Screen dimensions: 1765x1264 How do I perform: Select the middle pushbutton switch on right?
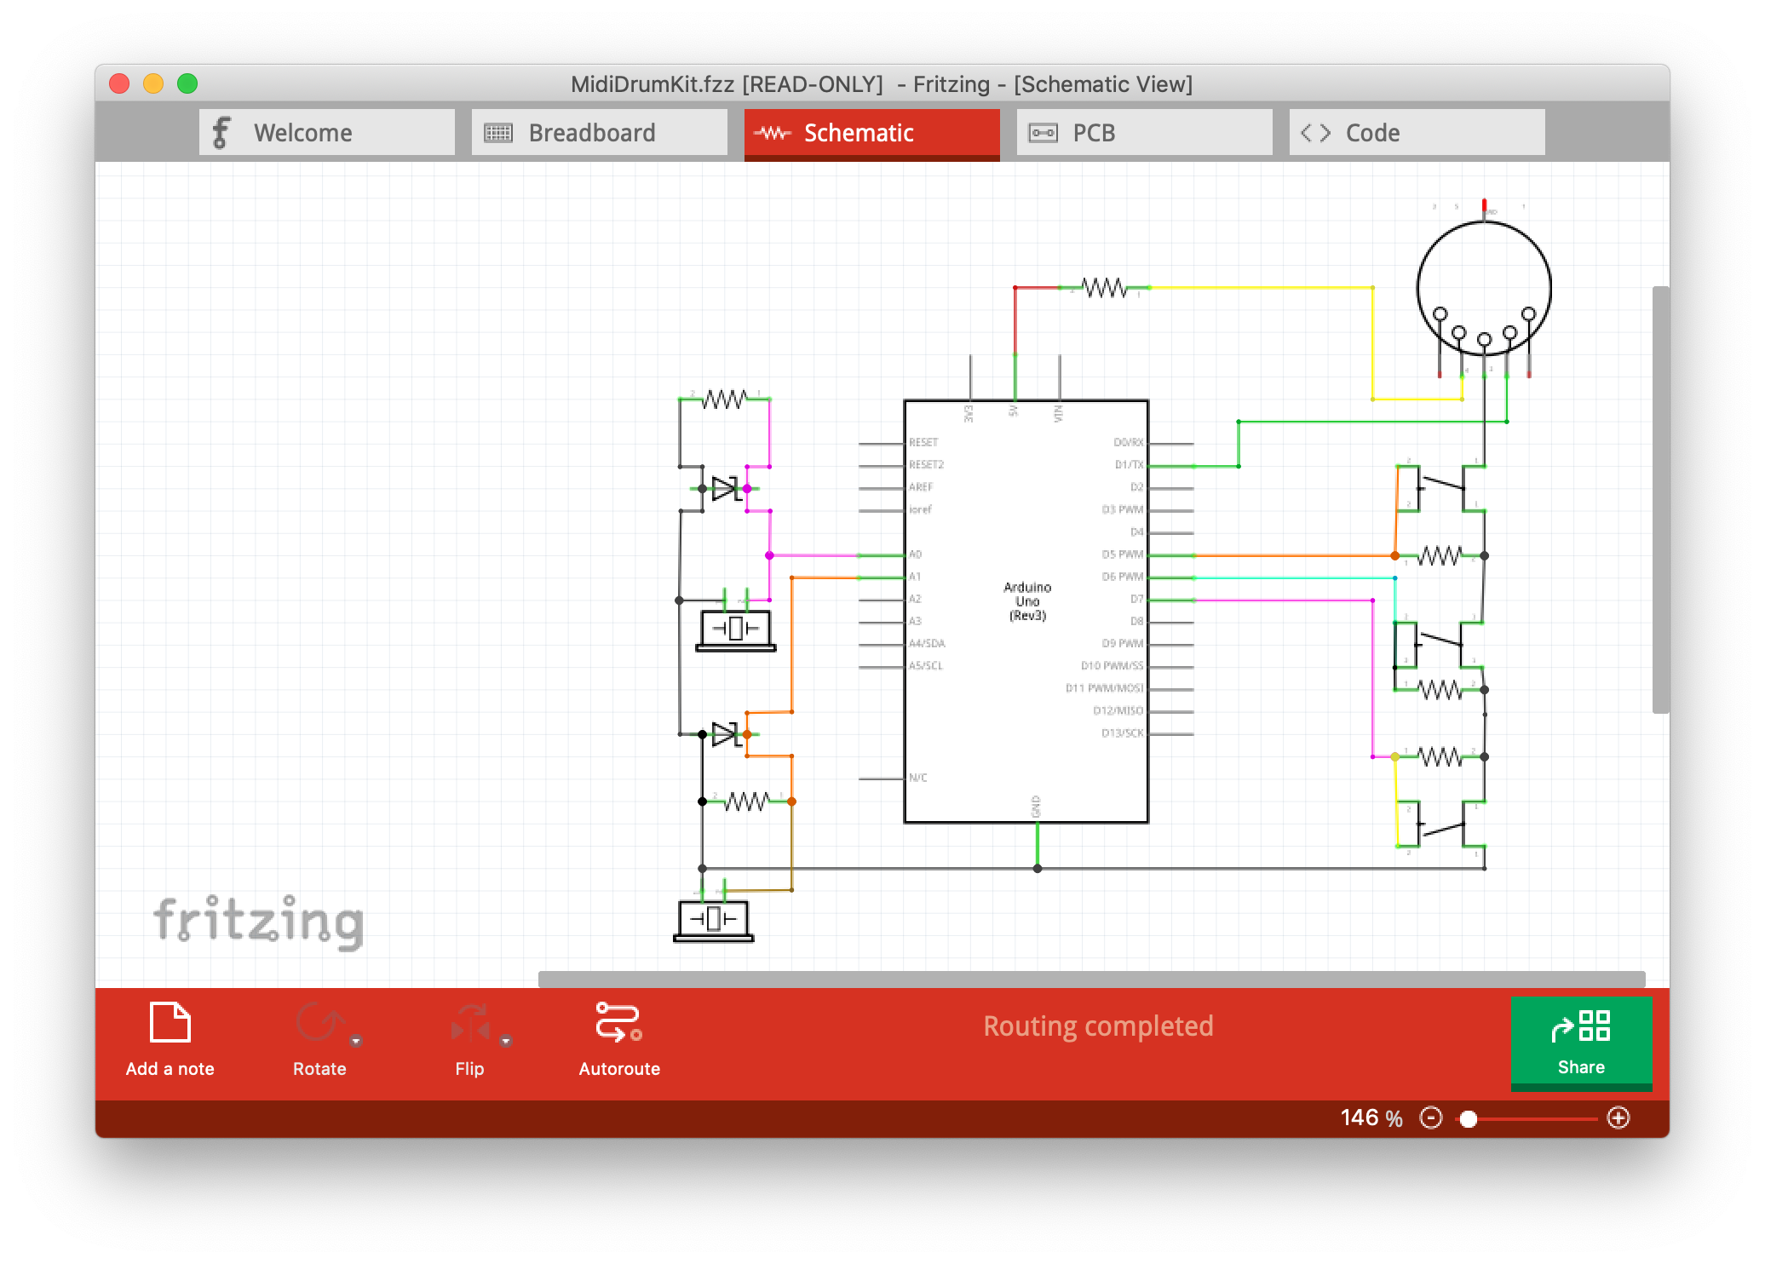click(1440, 644)
